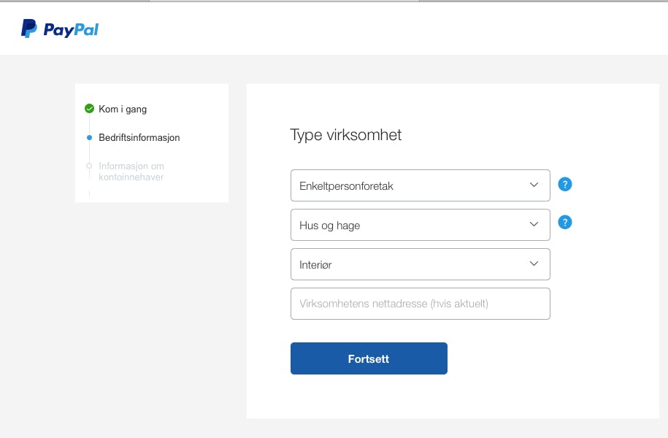Viewport: 668px width, 438px height.
Task: Select the Informasjon om kontoinnehaver step
Action: (131, 172)
